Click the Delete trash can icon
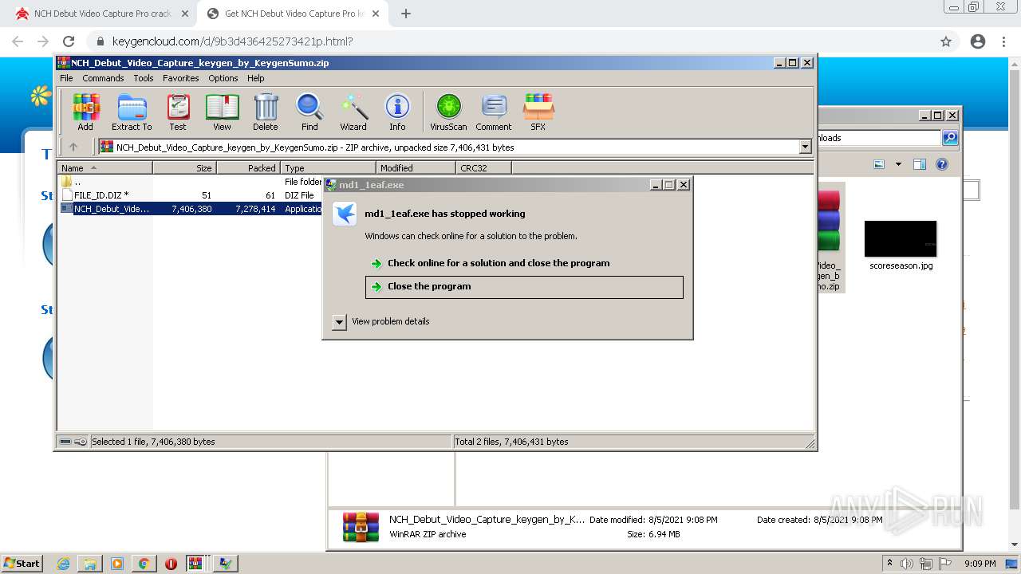Image resolution: width=1021 pixels, height=574 pixels. [266, 112]
